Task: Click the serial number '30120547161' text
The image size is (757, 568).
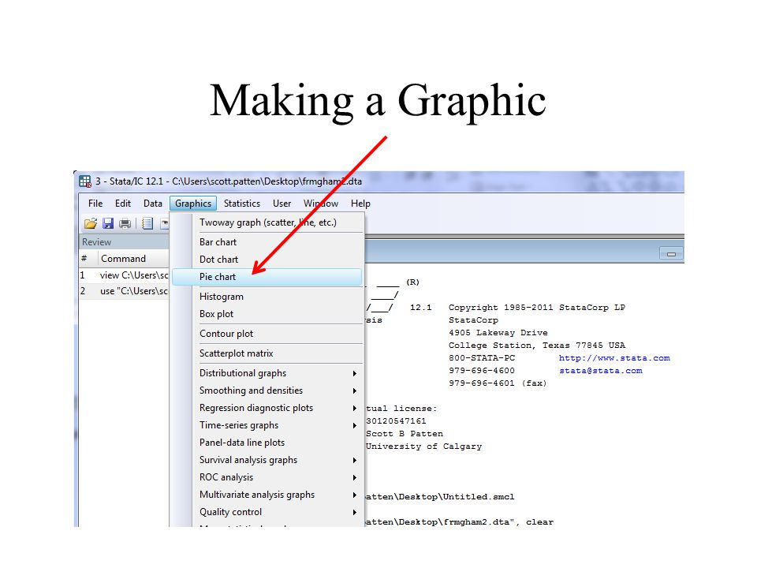Action: (x=396, y=421)
